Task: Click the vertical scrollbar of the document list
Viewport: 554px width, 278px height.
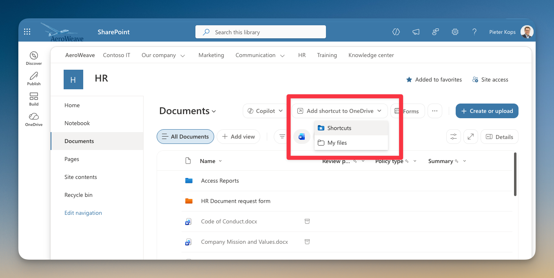Action: point(515,174)
